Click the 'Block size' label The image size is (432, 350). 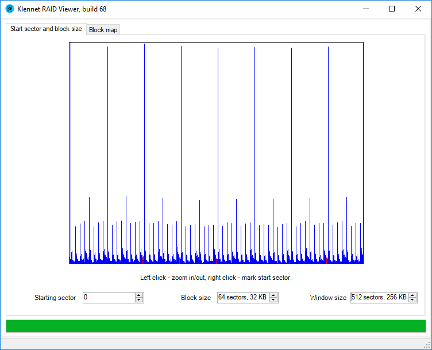click(x=196, y=298)
